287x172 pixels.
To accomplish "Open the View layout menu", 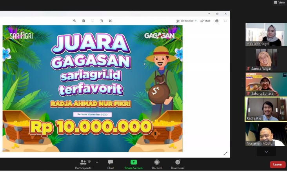I will point(279,2).
